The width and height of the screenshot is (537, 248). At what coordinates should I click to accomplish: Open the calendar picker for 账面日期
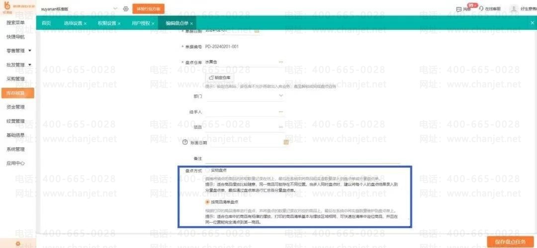(x=286, y=142)
